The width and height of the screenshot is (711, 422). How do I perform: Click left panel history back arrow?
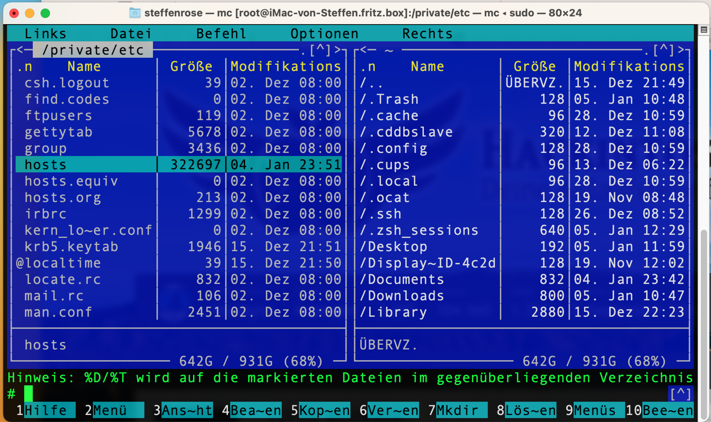[x=20, y=50]
